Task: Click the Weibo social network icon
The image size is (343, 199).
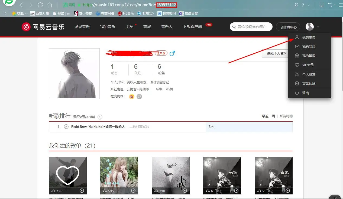Action: [132, 96]
